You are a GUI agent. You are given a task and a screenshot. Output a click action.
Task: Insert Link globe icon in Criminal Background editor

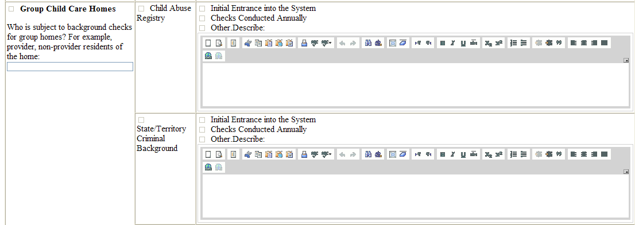(x=208, y=168)
